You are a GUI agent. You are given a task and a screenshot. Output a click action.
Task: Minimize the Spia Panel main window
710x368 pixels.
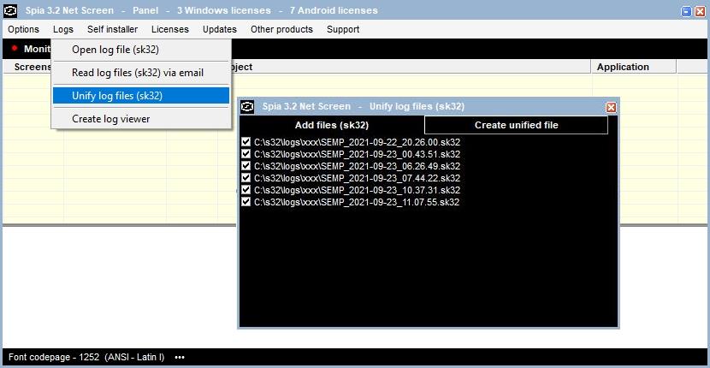[x=687, y=11]
